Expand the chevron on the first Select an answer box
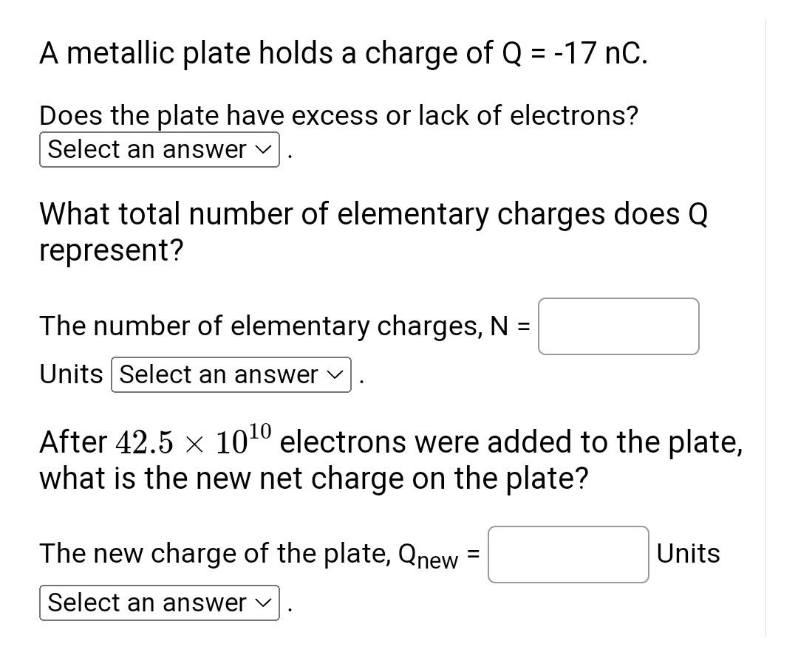The image size is (798, 652). pyautogui.click(x=264, y=149)
